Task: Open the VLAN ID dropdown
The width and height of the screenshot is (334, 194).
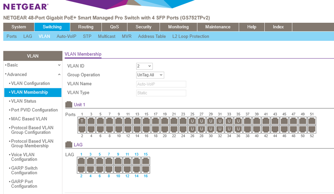Action: coord(144,66)
